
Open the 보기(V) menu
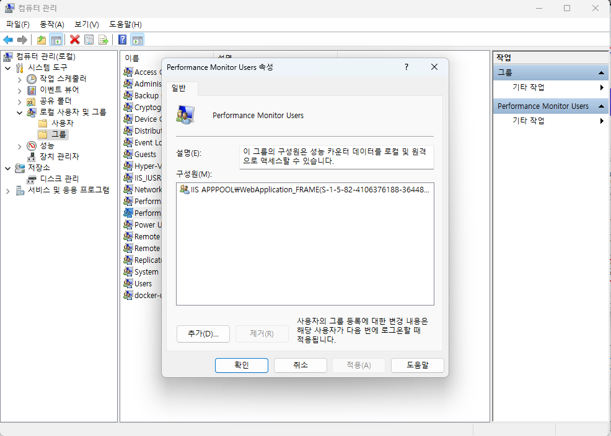click(x=86, y=24)
